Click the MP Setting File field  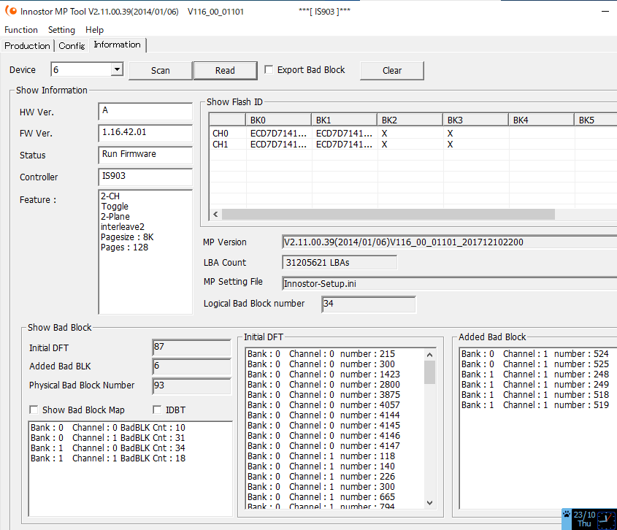[x=449, y=284]
